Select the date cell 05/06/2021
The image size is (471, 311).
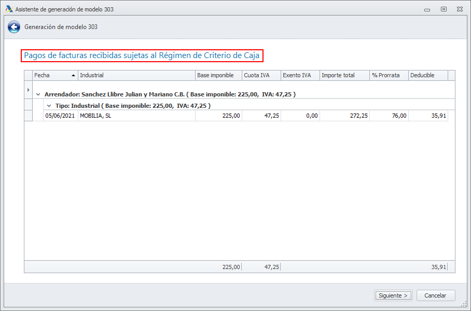point(61,116)
